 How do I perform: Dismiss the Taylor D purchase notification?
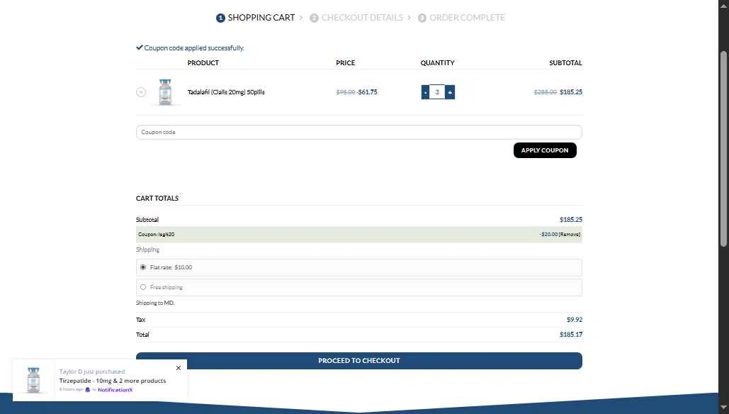point(179,368)
